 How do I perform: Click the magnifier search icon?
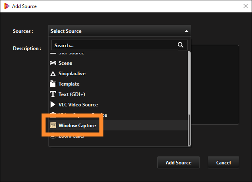coord(181,45)
